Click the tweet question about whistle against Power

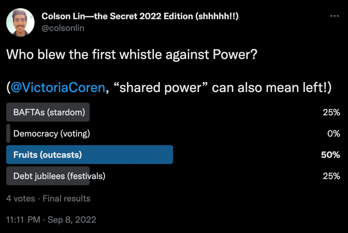[x=132, y=55]
